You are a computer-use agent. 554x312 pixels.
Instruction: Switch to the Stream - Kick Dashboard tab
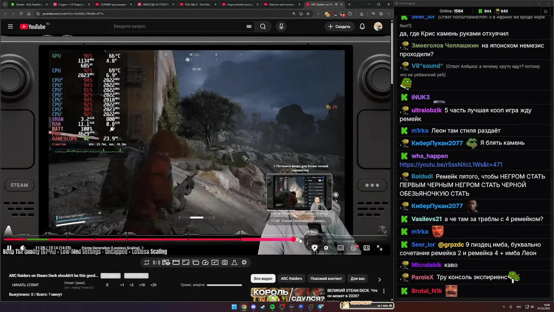[29, 4]
